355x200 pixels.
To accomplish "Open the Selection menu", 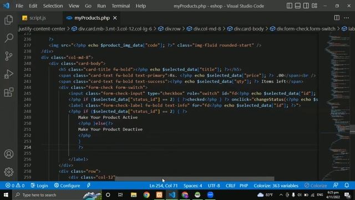I will pyautogui.click(x=53, y=6).
